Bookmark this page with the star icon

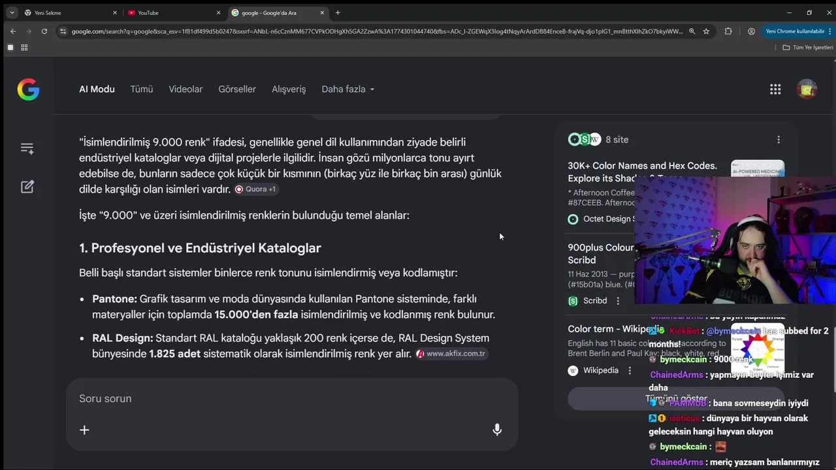[706, 31]
